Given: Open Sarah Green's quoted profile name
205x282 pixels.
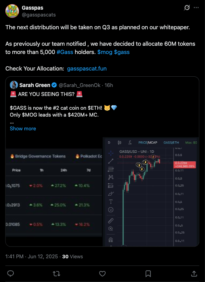Looking at the screenshot, I should (35, 85).
